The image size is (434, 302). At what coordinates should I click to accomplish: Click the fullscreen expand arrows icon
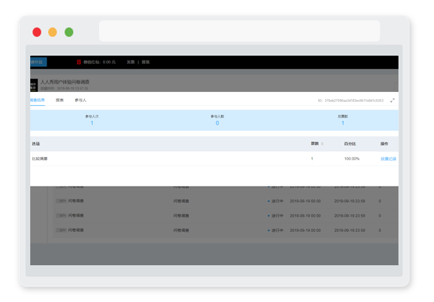pos(392,100)
